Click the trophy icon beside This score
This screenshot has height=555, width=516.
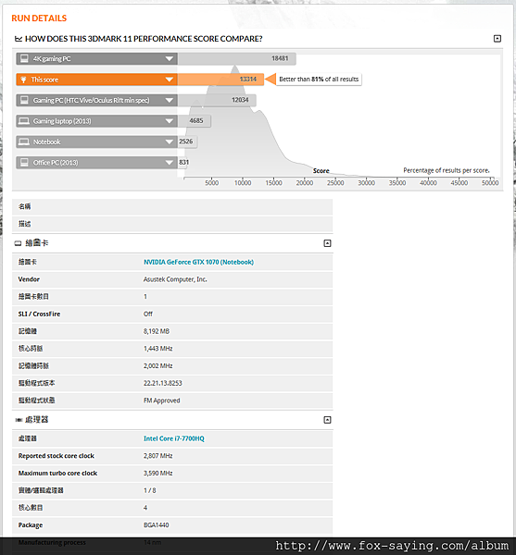click(x=23, y=80)
